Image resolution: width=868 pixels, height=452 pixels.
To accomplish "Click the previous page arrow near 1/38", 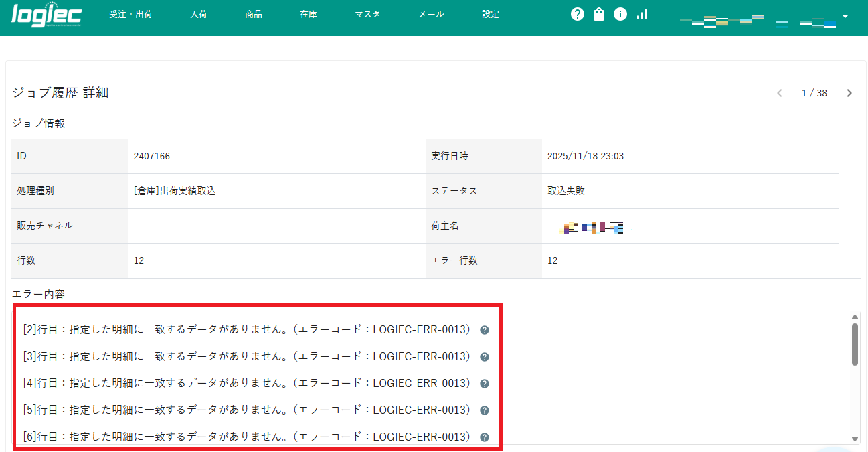I will 779,93.
